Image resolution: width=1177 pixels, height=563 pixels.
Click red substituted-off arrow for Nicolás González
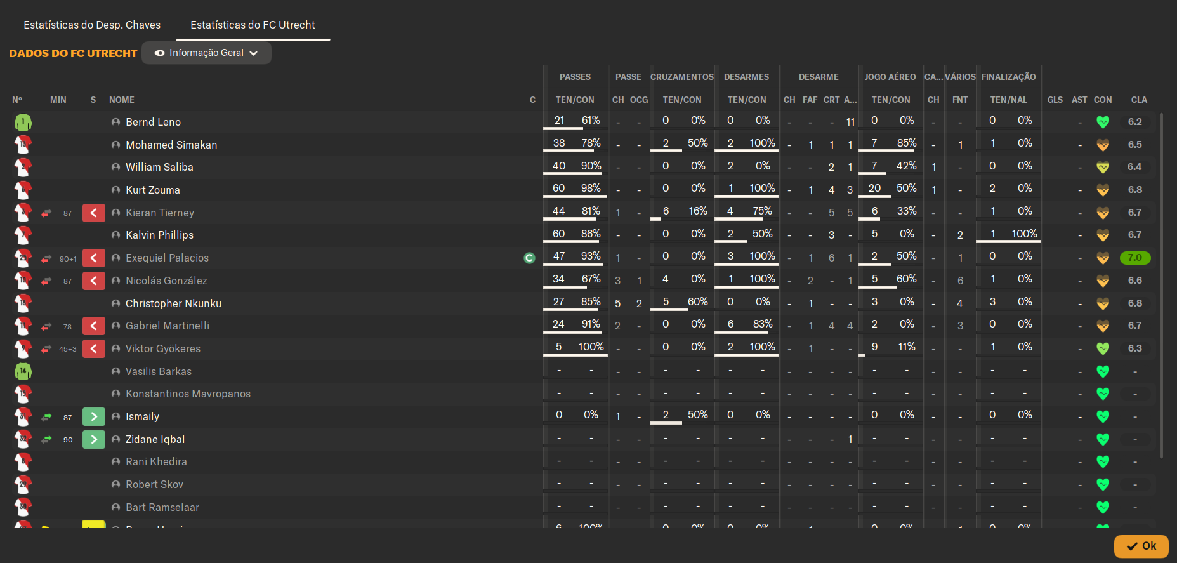coord(94,281)
